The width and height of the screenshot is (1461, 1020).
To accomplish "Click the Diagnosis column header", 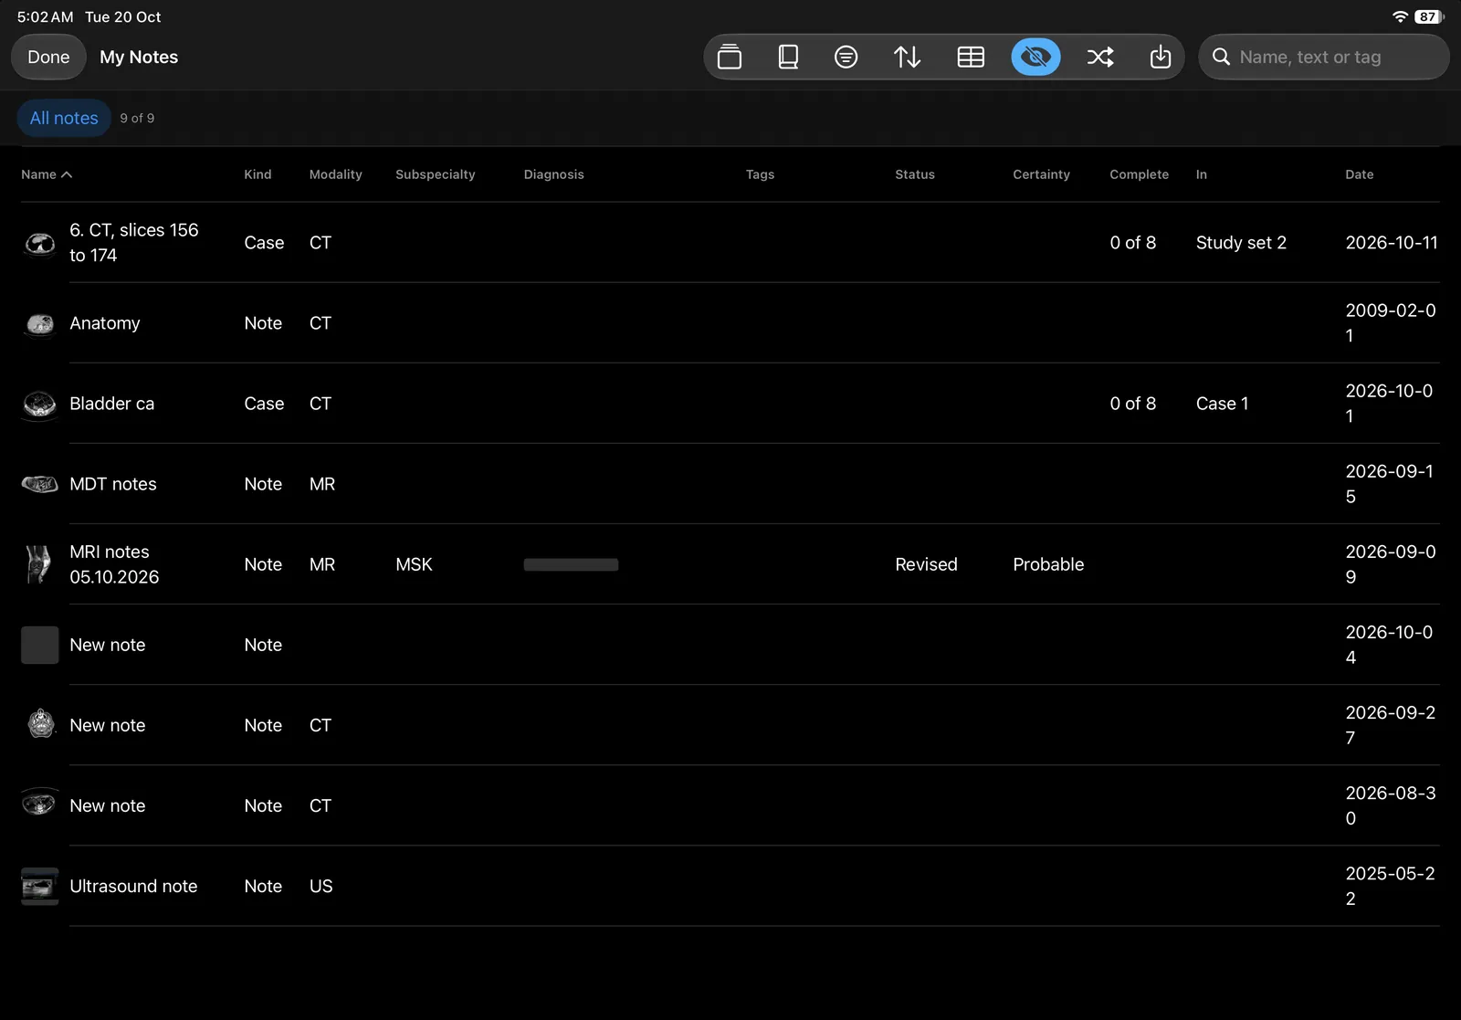I will point(553,174).
